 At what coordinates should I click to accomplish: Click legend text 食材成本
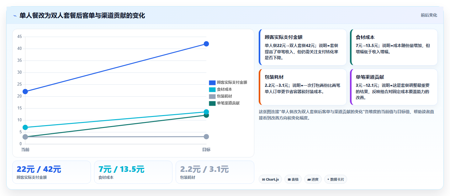click(x=225, y=89)
